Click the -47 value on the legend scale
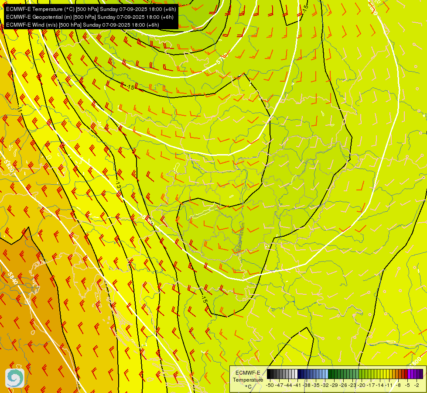 tap(279, 386)
